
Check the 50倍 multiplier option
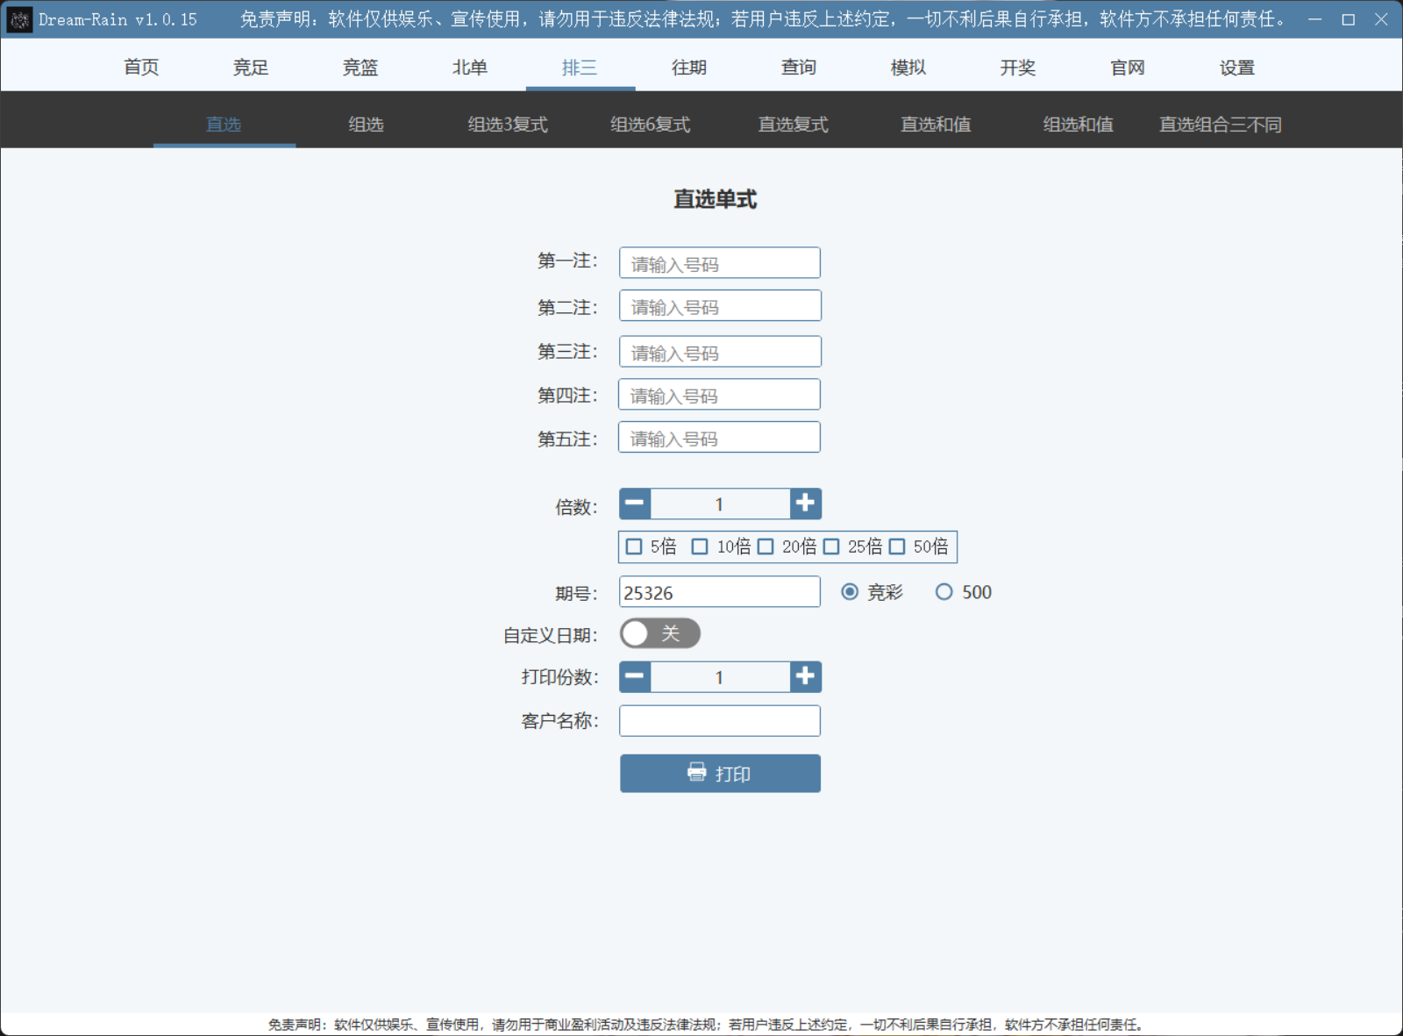click(x=897, y=546)
